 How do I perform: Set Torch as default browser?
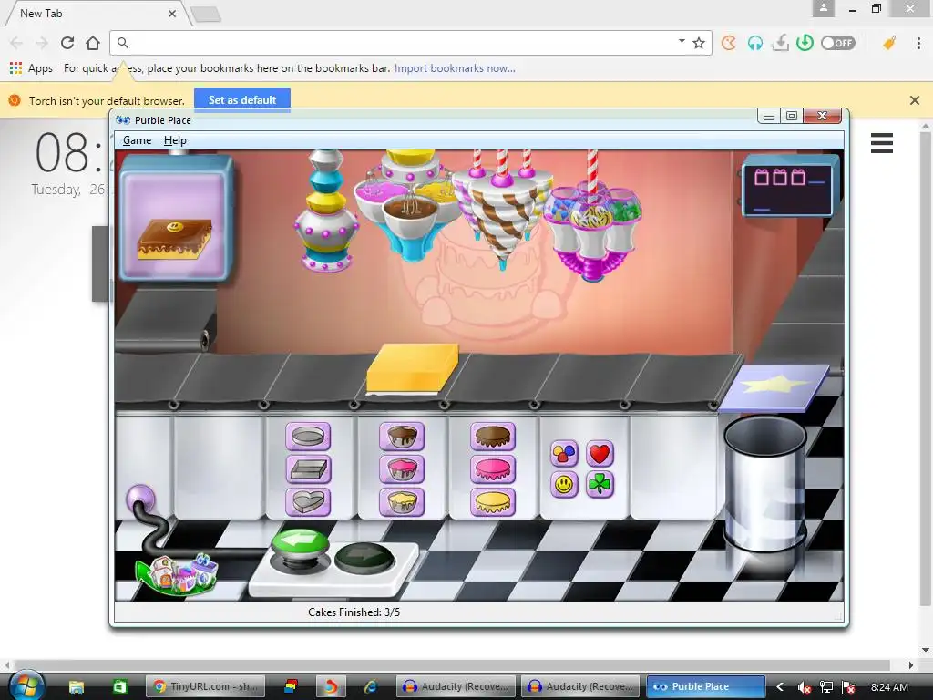[242, 100]
